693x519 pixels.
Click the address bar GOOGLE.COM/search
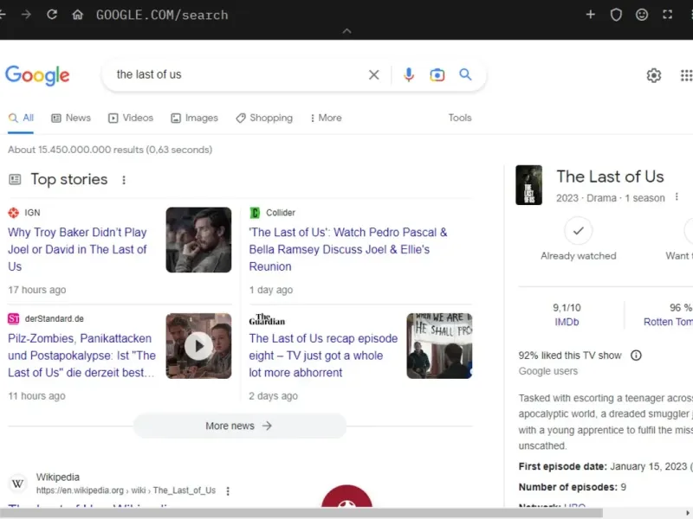pos(162,15)
